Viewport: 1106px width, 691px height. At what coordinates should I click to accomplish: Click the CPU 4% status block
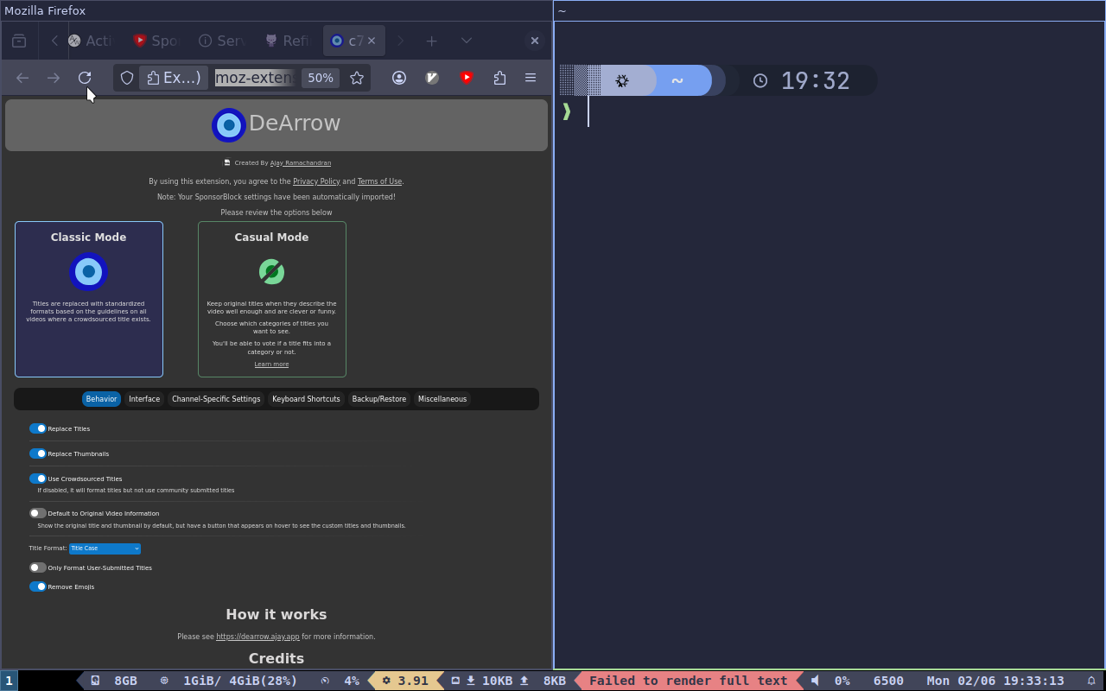(x=340, y=681)
